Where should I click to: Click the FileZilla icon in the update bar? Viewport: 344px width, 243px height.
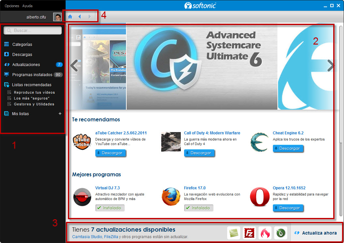[249, 233]
